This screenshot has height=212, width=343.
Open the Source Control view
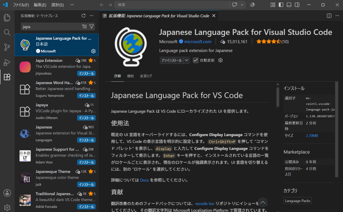[x=7, y=47]
